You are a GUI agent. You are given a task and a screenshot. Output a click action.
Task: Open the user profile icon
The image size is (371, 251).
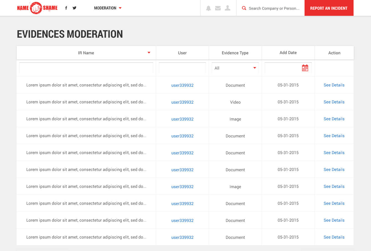pyautogui.click(x=228, y=8)
